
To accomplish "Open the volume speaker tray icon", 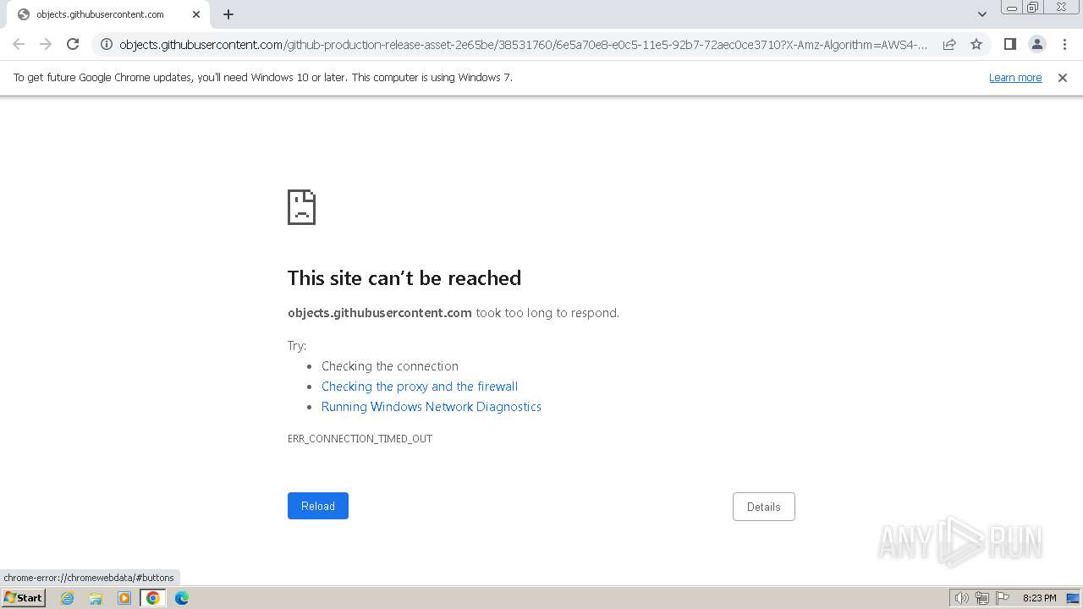I will 962,598.
